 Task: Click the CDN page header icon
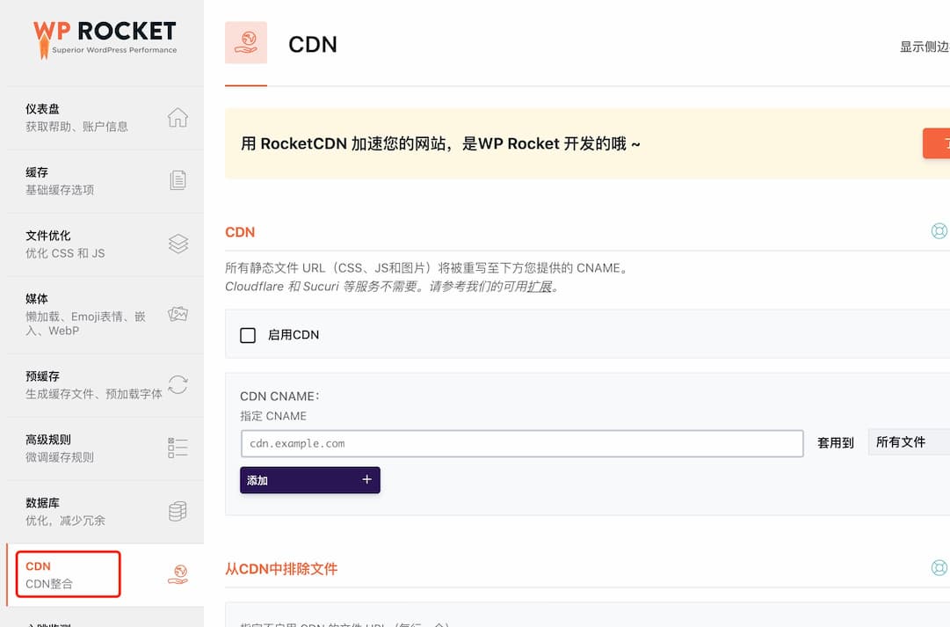[x=246, y=42]
